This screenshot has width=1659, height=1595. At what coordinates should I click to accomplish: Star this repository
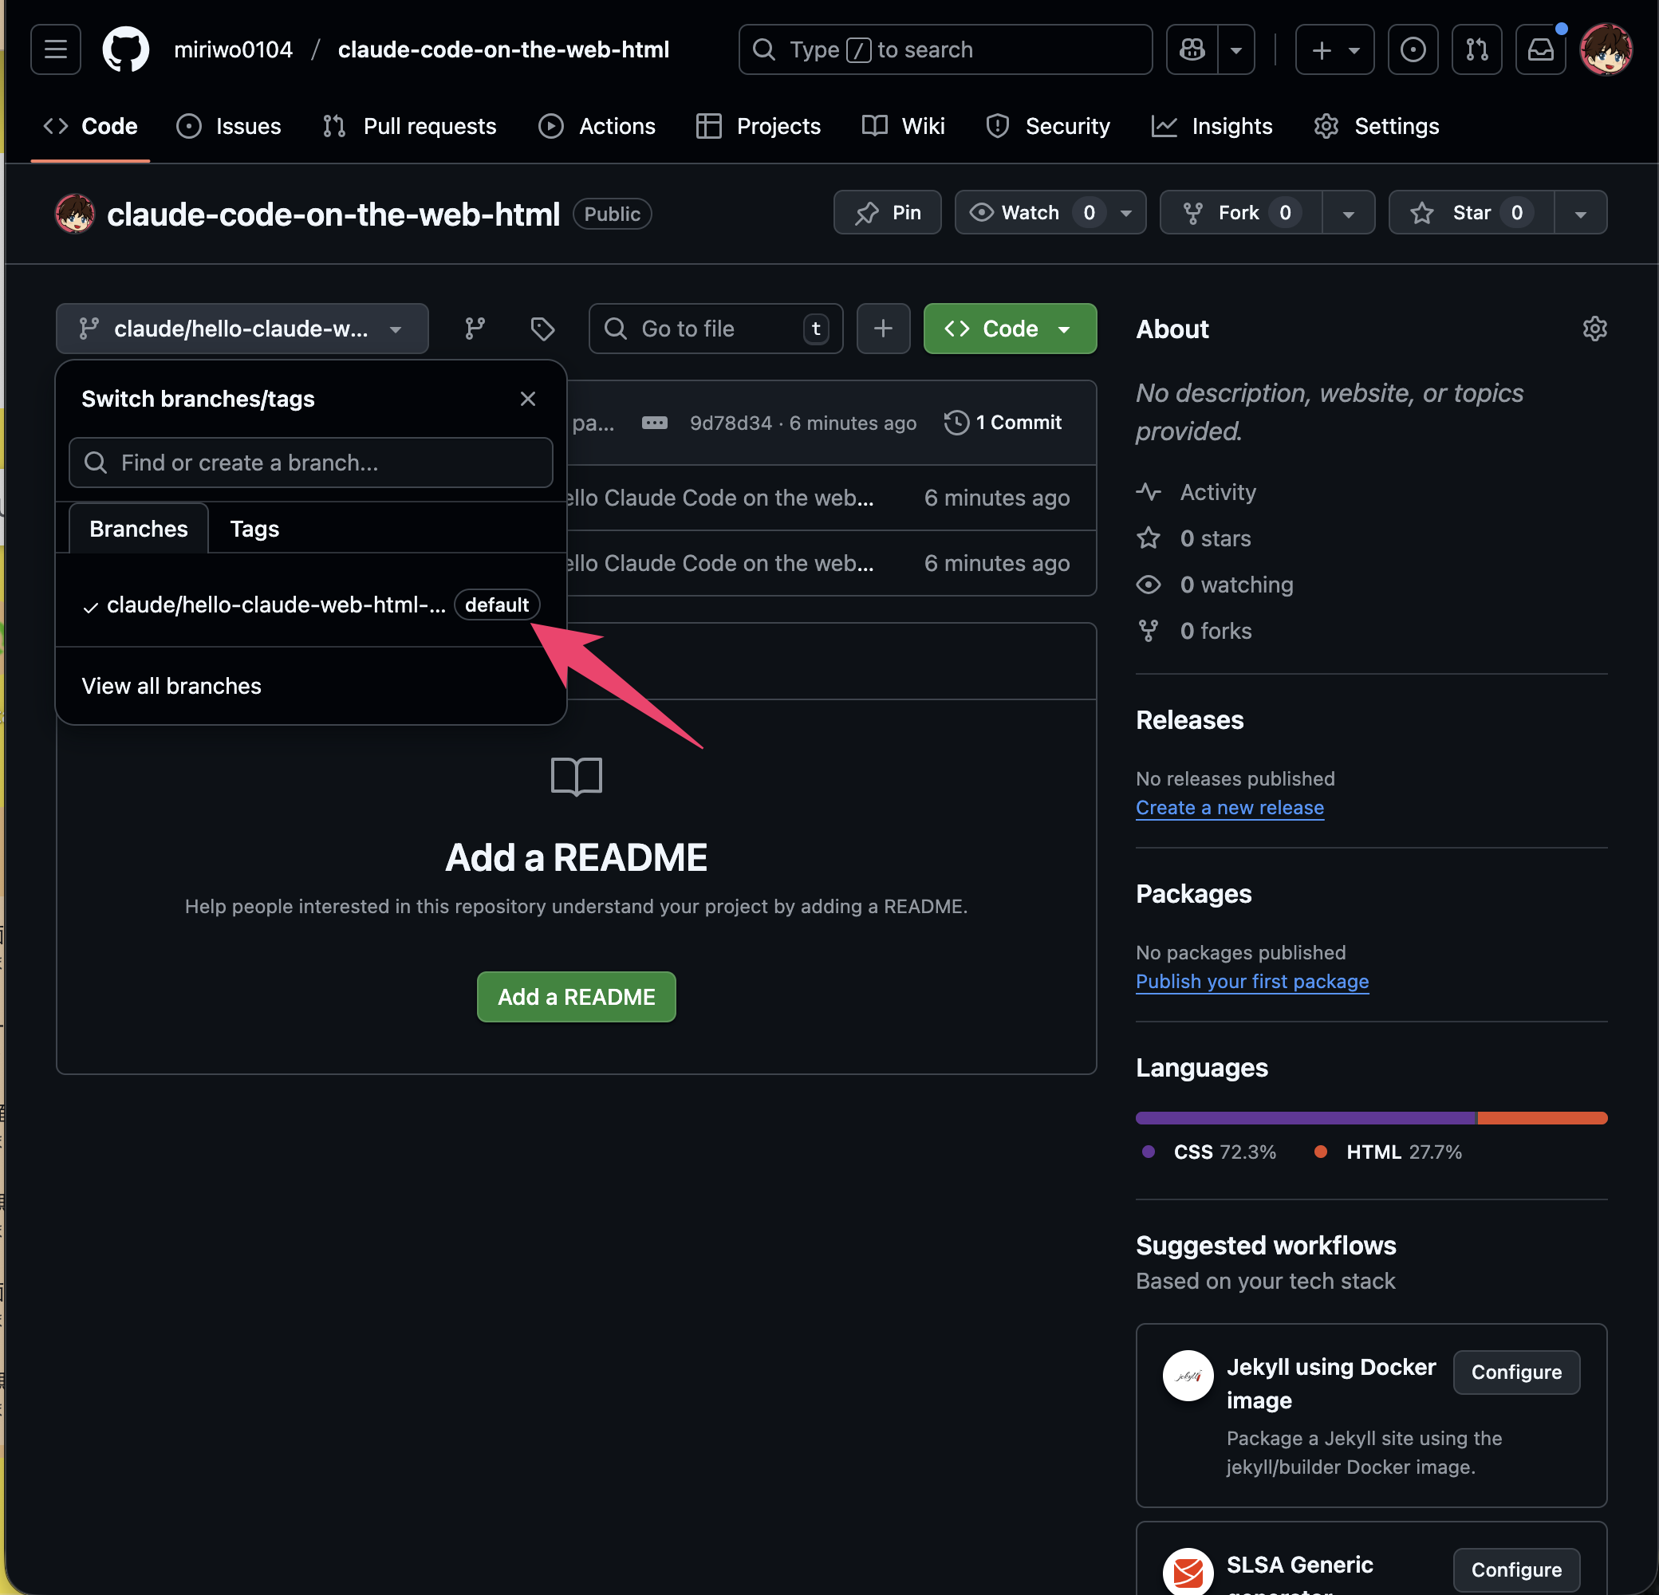coord(1470,213)
